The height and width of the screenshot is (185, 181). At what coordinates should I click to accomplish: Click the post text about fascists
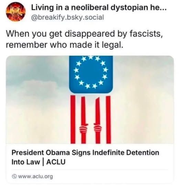[x=84, y=39]
